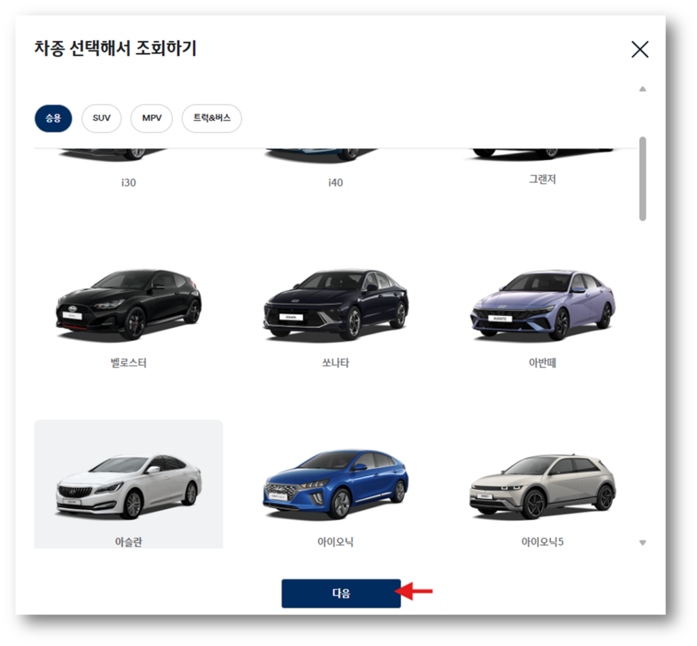
Task: Click the scroll-down arrow below the car grid
Action: click(641, 543)
